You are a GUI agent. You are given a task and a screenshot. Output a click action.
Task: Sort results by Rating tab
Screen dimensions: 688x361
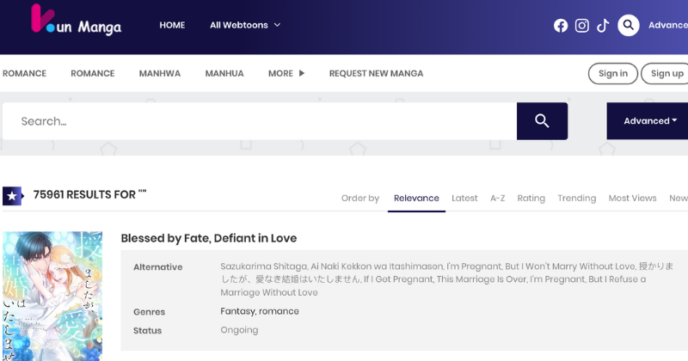pyautogui.click(x=531, y=199)
